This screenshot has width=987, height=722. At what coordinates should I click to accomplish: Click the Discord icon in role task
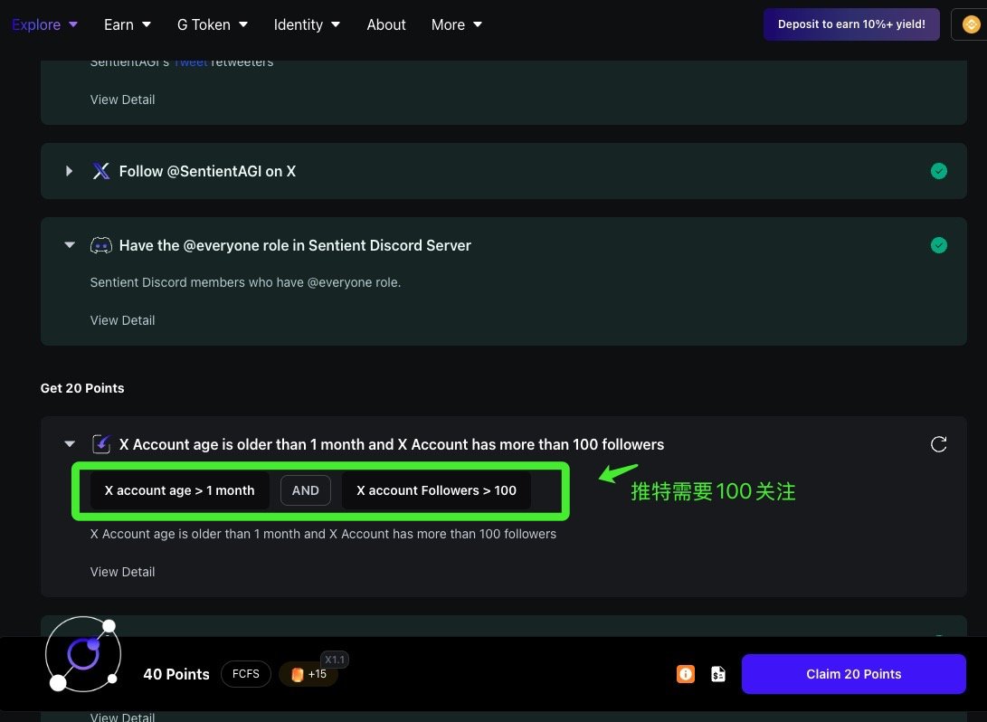[100, 245]
